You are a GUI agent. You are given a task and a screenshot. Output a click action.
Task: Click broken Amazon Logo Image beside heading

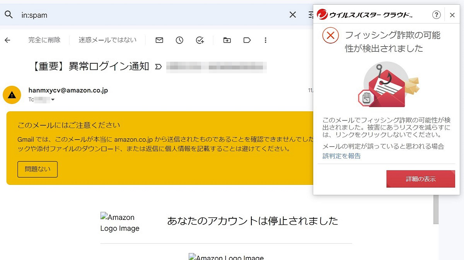point(119,223)
